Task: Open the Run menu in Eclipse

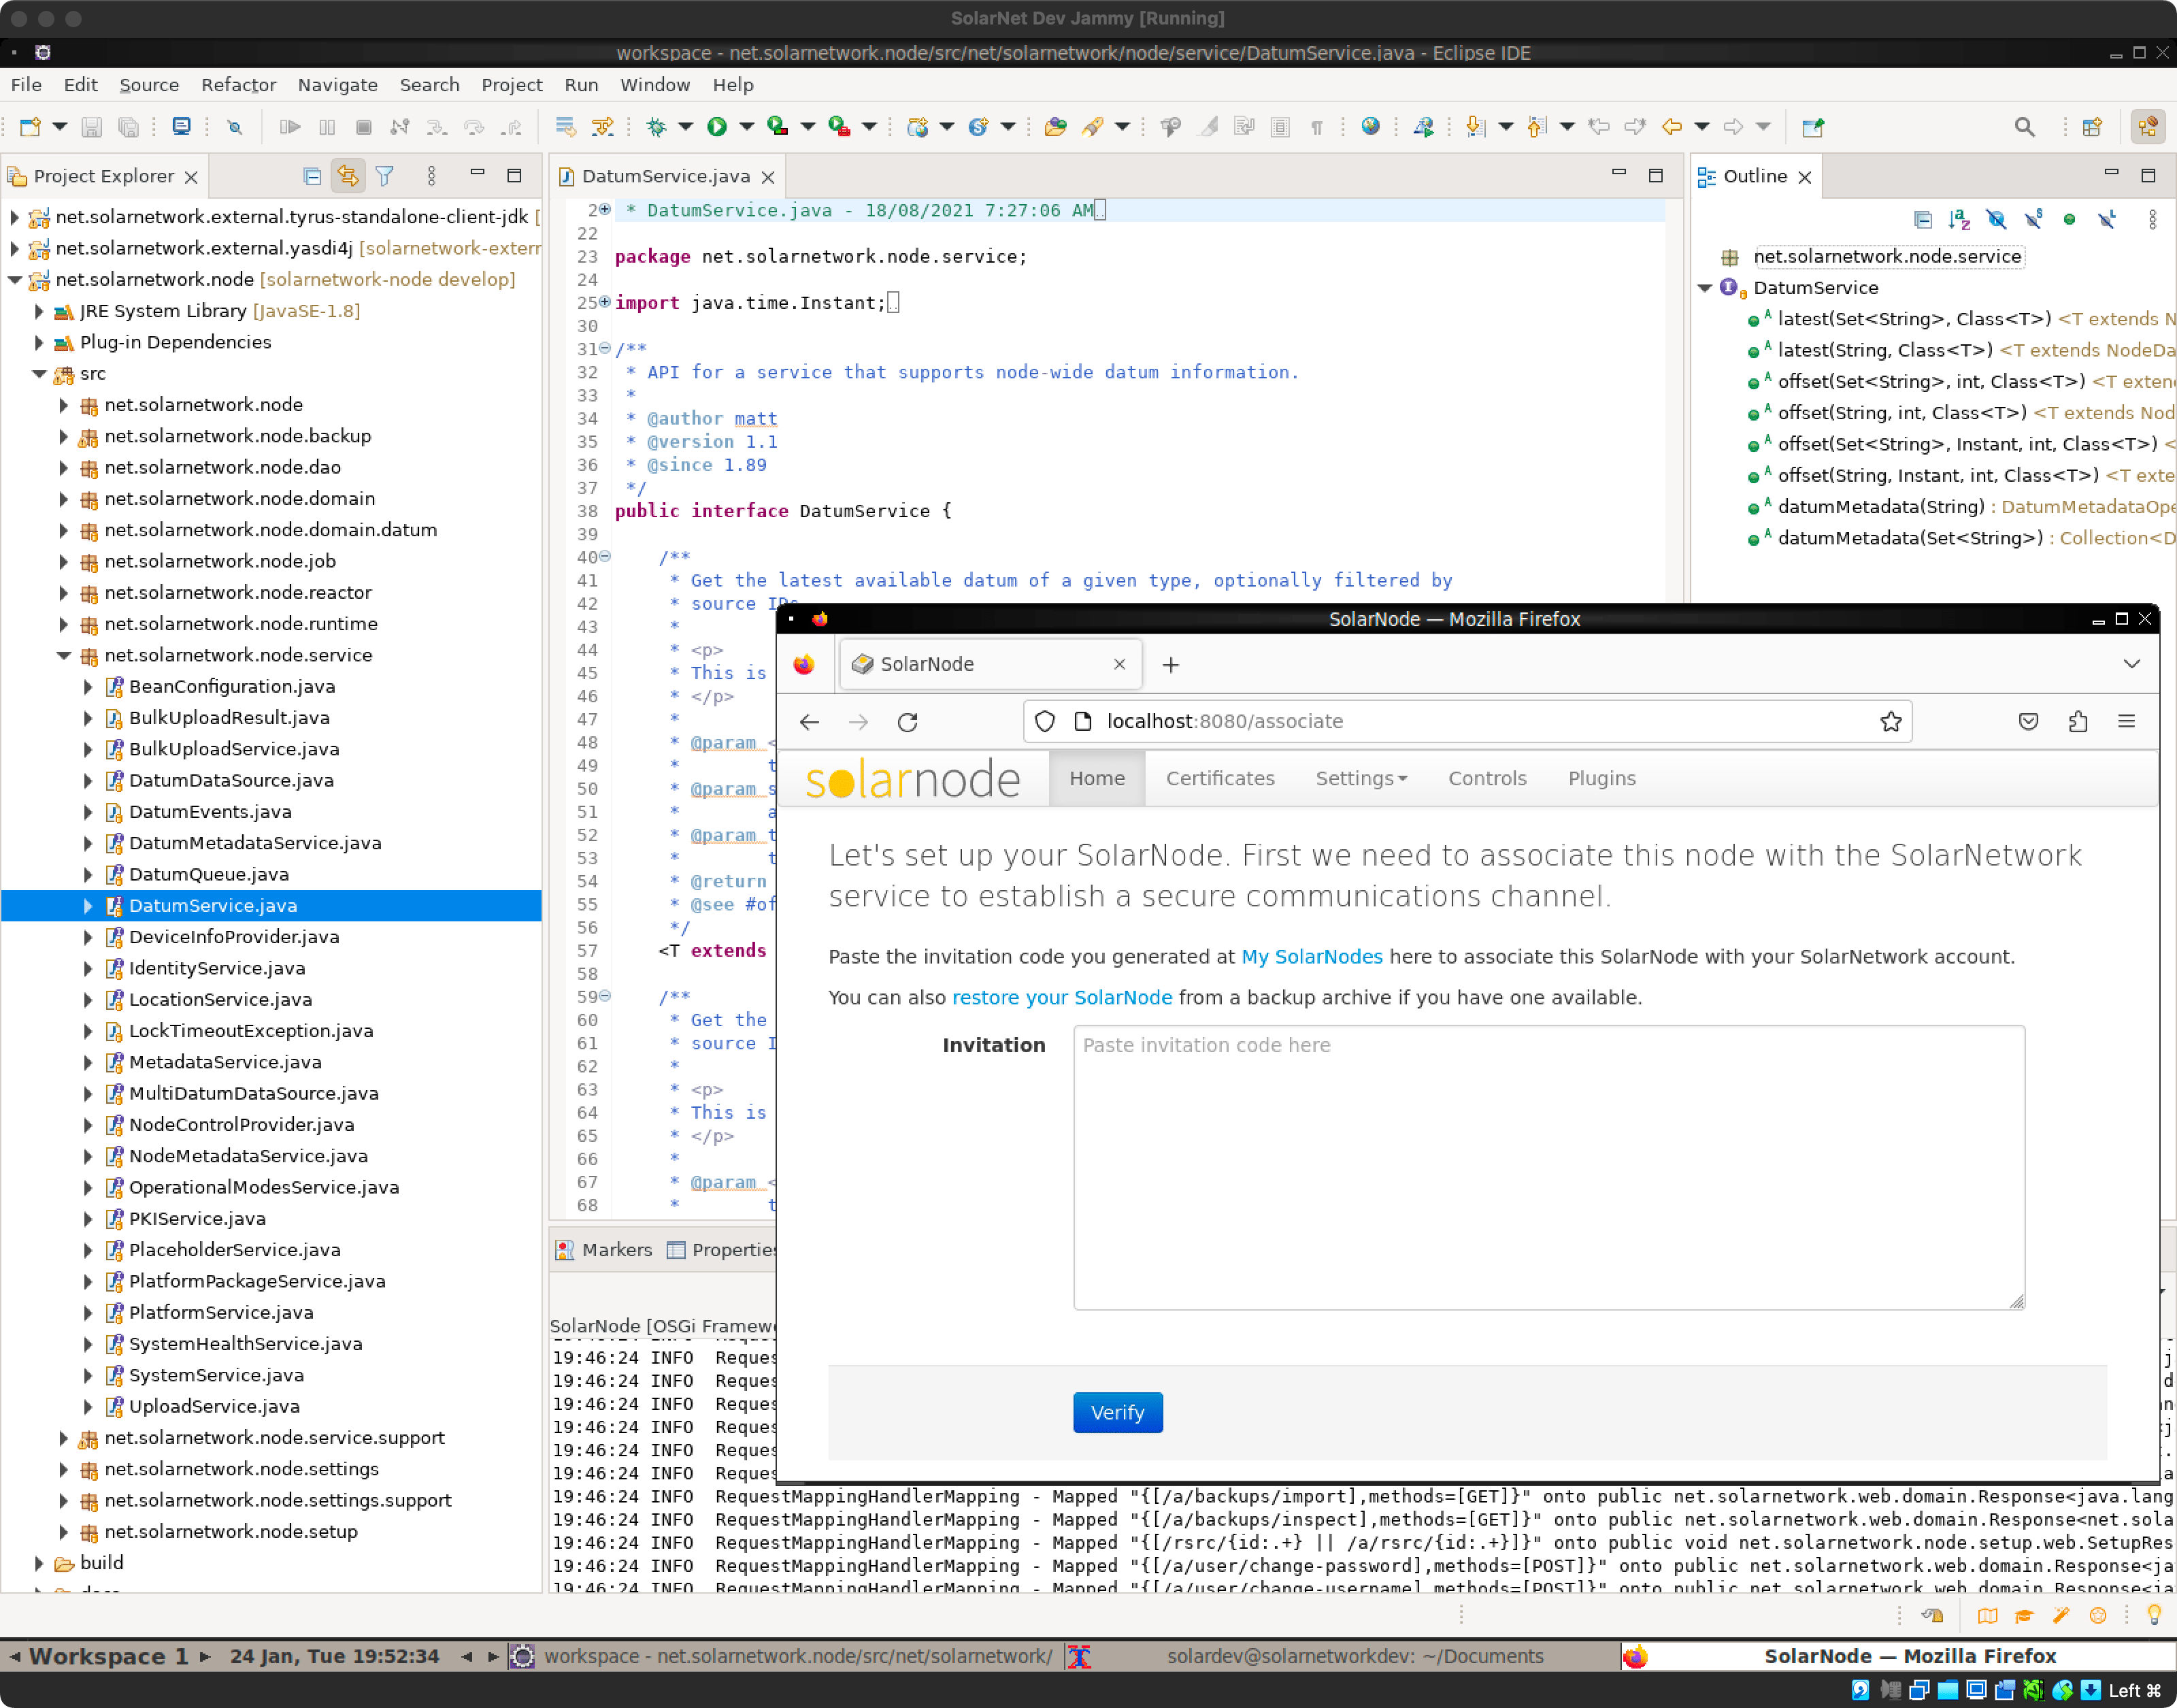Action: pos(581,85)
